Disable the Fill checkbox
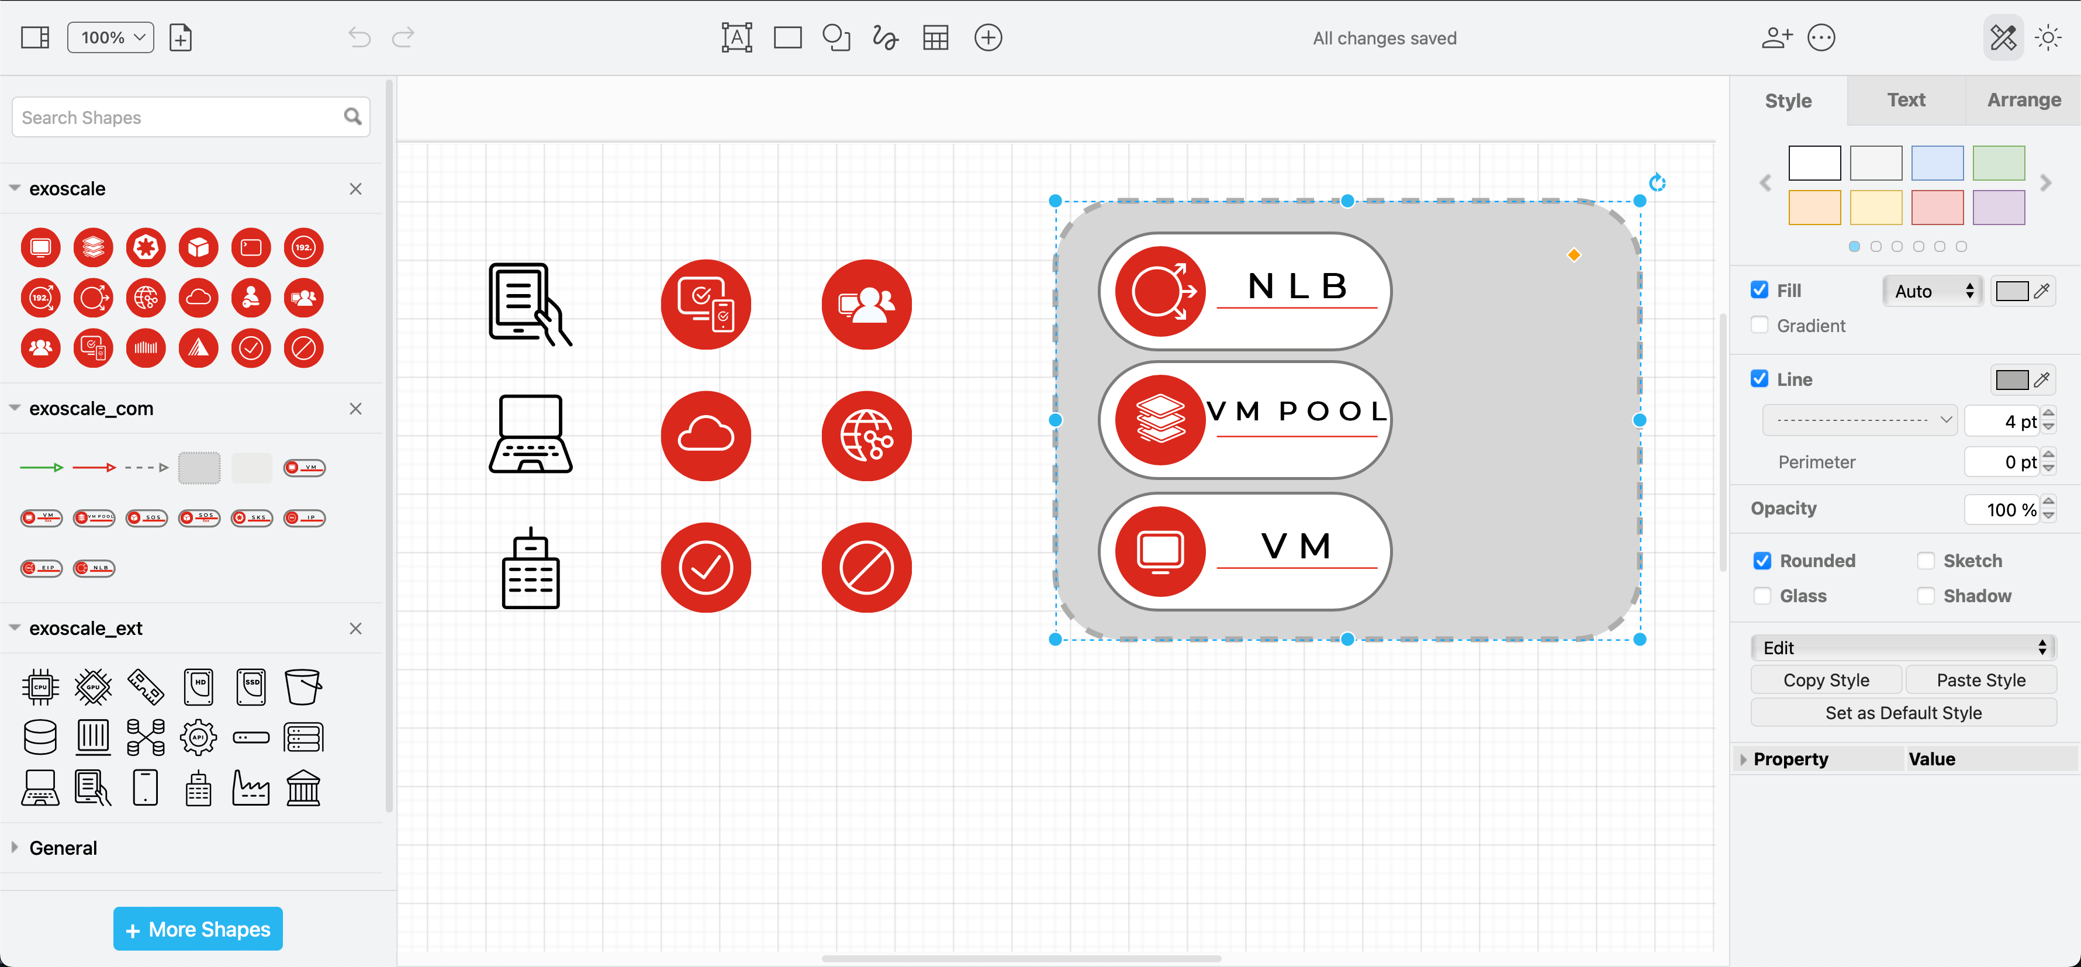 (1759, 289)
